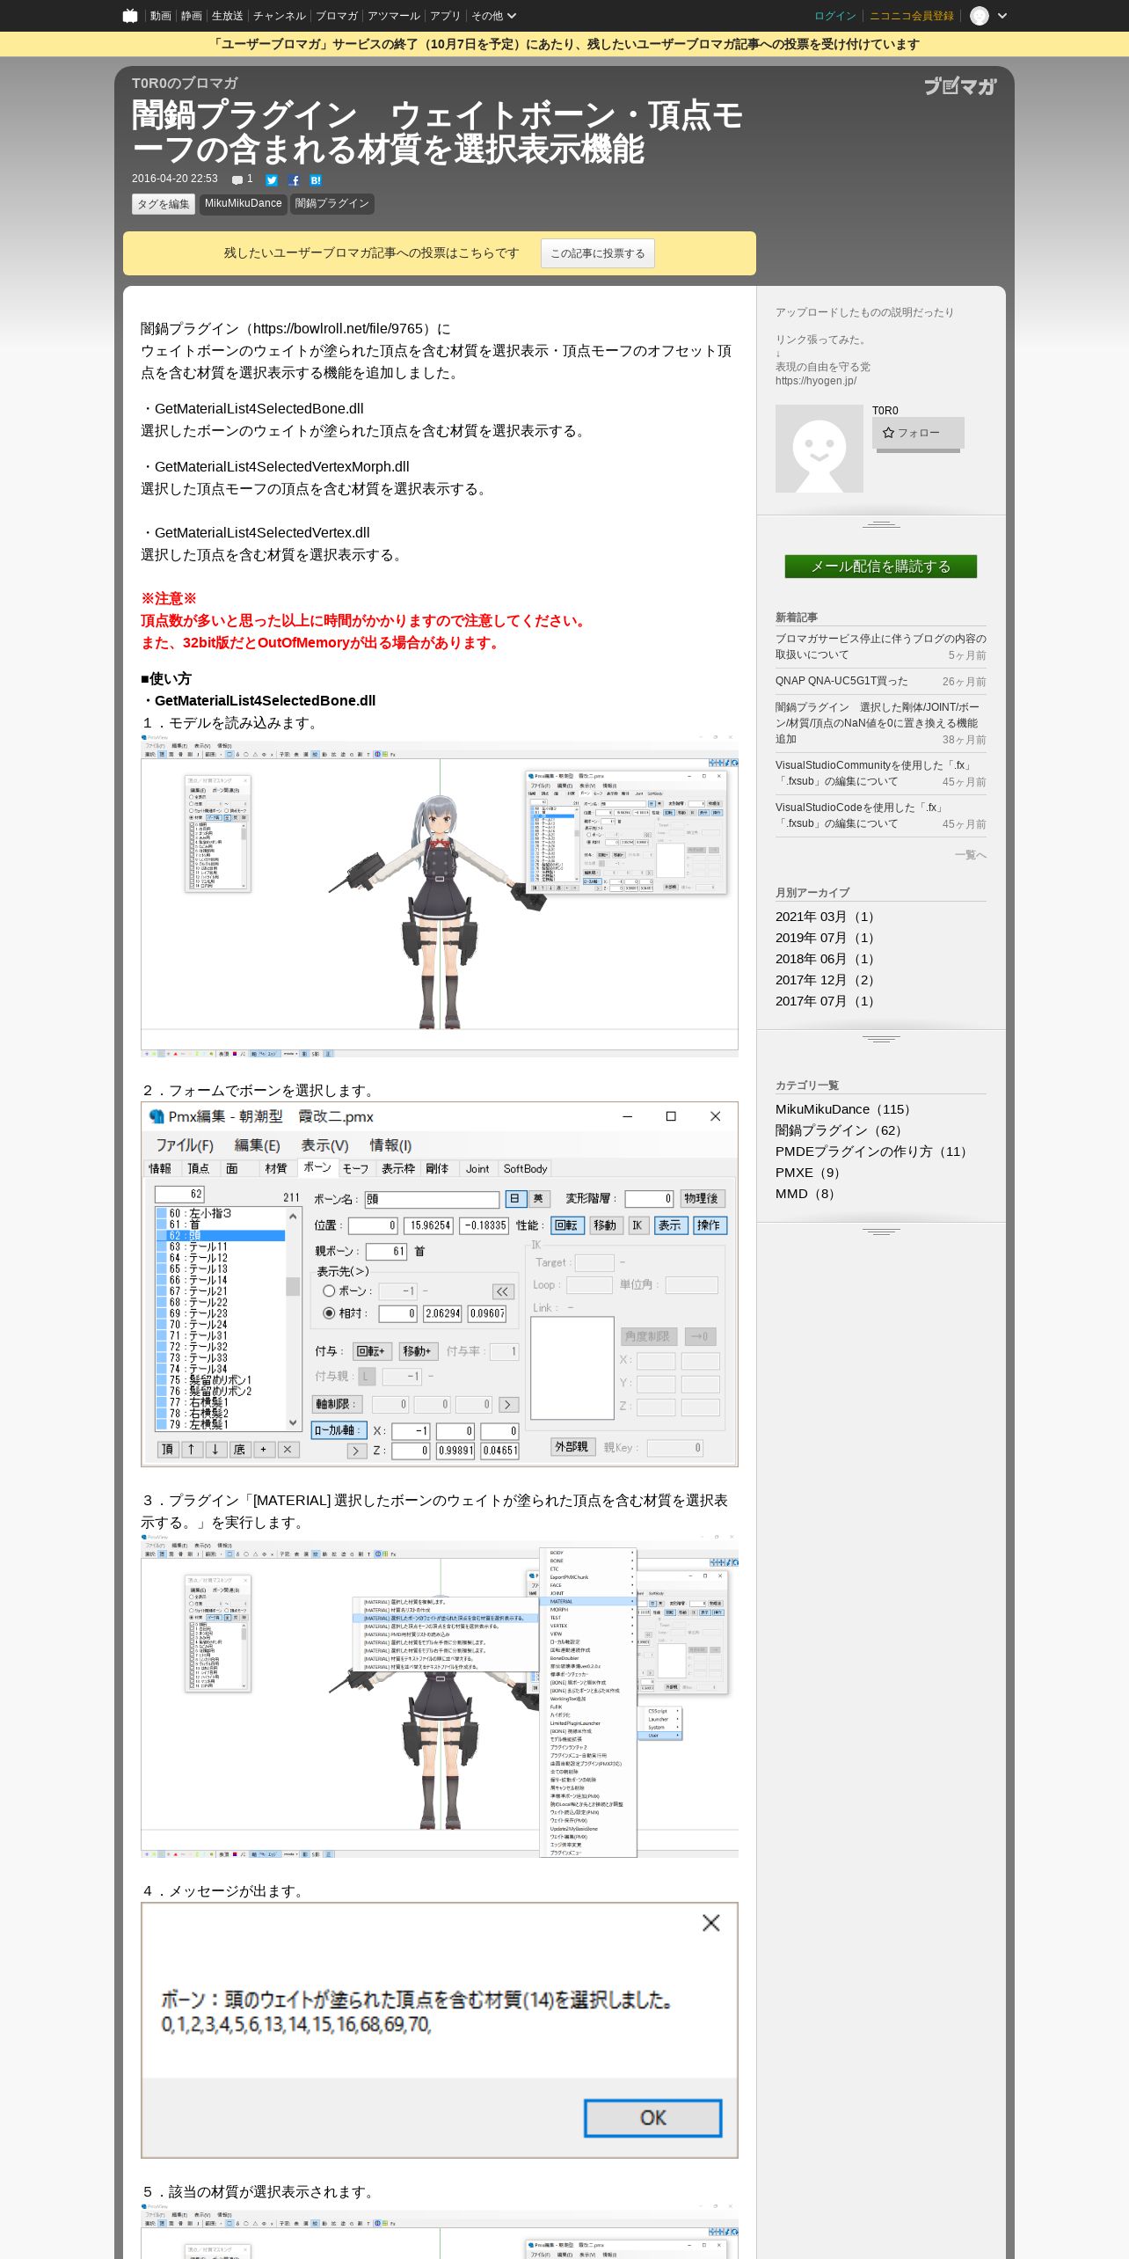Click ニコニコ会員登録 registration link
This screenshot has height=2259, width=1129.
point(911,16)
